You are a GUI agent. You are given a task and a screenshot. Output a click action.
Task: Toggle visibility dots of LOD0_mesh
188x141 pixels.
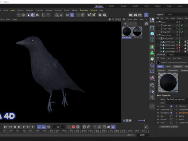(180, 42)
